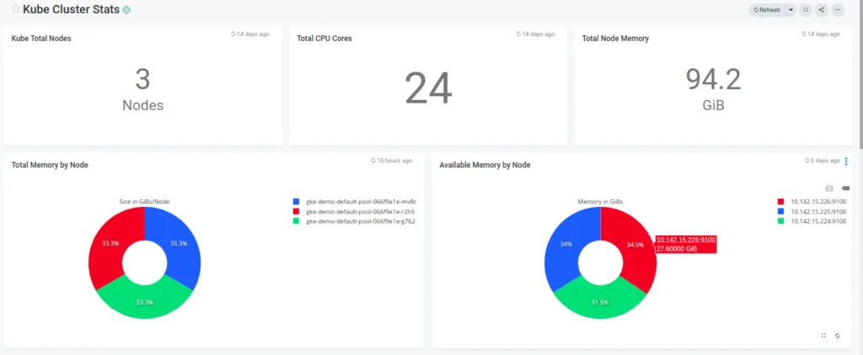
Task: Click the Total Memory by Node title
Action: point(50,165)
